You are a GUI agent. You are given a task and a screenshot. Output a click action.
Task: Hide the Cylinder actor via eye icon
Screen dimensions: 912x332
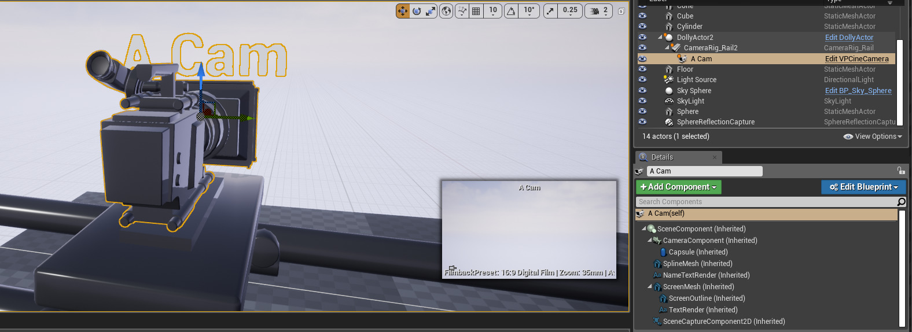(x=642, y=27)
